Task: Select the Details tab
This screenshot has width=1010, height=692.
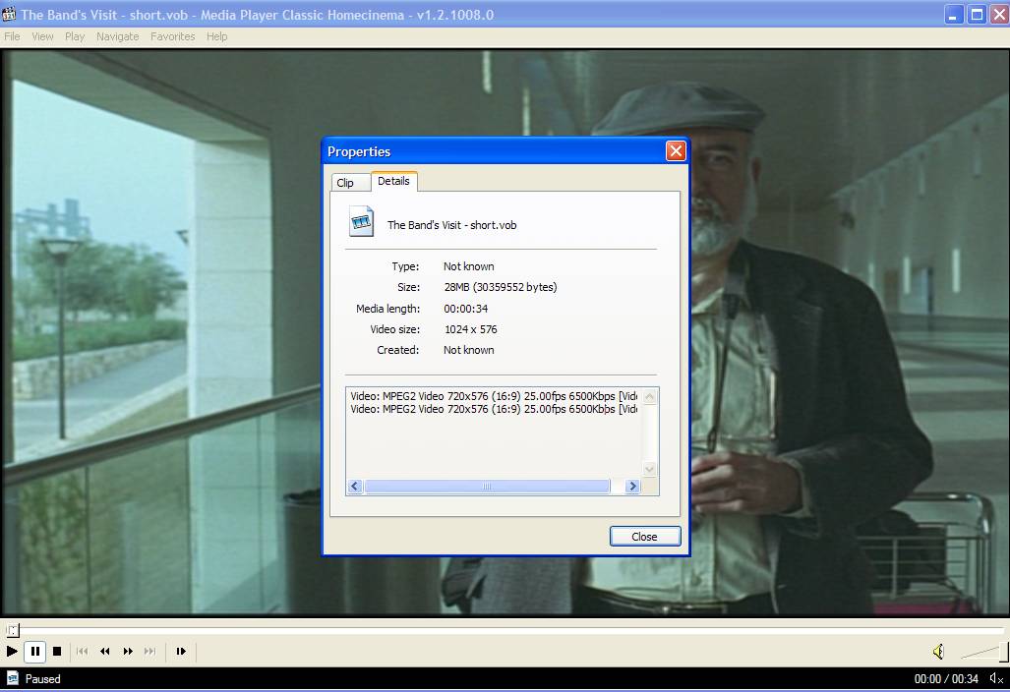Action: coord(393,182)
